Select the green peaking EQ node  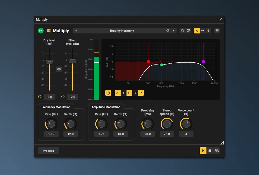[x=162, y=65]
